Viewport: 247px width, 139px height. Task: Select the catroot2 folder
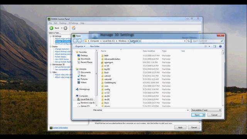pyautogui.click(x=108, y=79)
